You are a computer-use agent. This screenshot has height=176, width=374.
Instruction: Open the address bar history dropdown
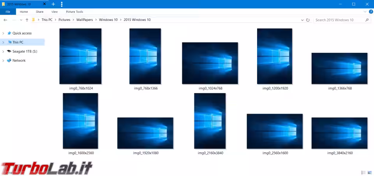pos(302,20)
